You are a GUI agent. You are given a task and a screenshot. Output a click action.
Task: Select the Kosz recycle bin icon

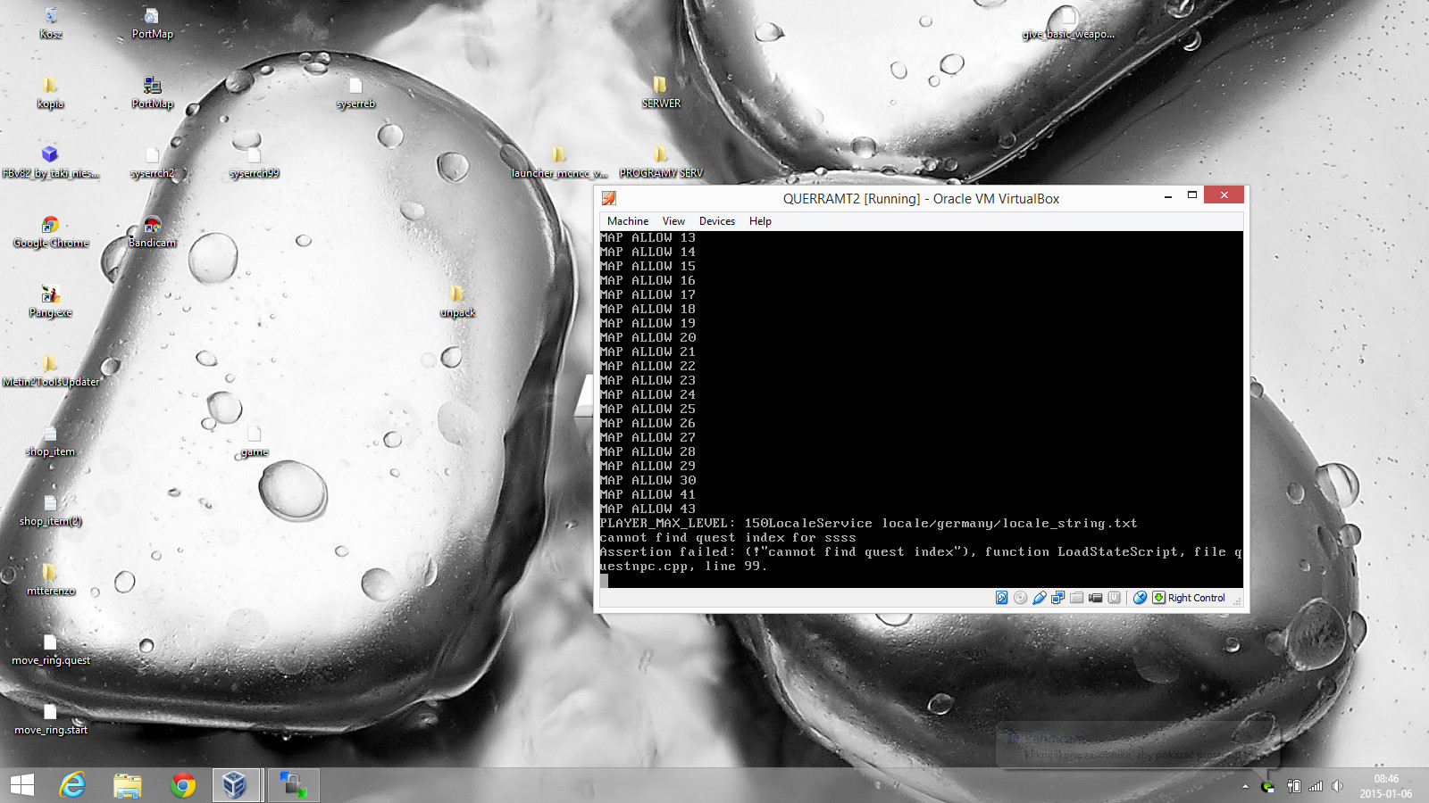click(x=51, y=23)
